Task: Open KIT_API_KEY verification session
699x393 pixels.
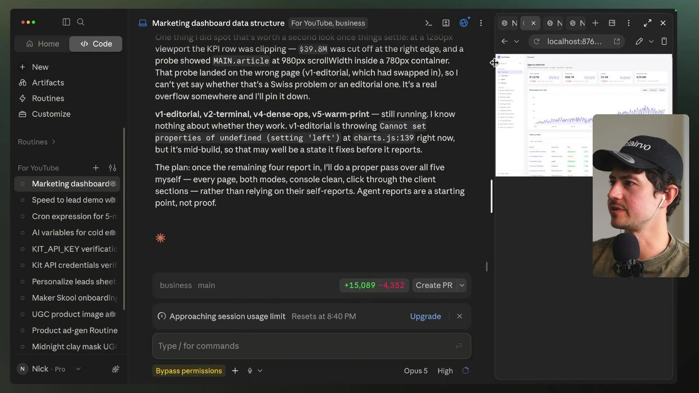Action: click(x=67, y=249)
